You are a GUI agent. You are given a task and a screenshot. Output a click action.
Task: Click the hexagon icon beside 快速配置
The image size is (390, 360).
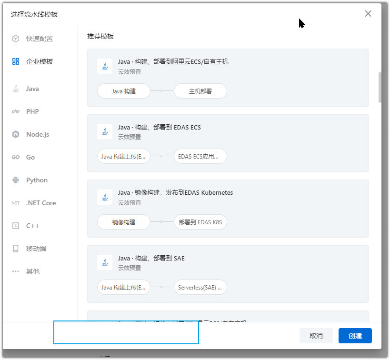coord(16,39)
